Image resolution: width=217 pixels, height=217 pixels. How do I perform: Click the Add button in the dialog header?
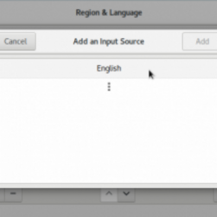tap(200, 41)
